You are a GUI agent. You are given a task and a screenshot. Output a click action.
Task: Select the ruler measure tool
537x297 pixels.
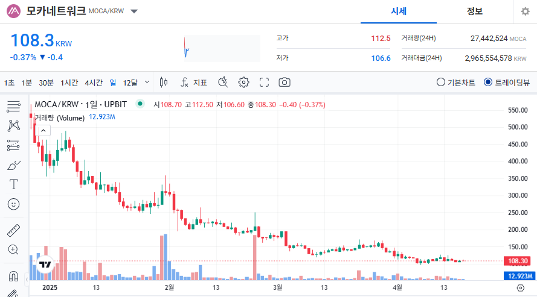[x=13, y=231]
